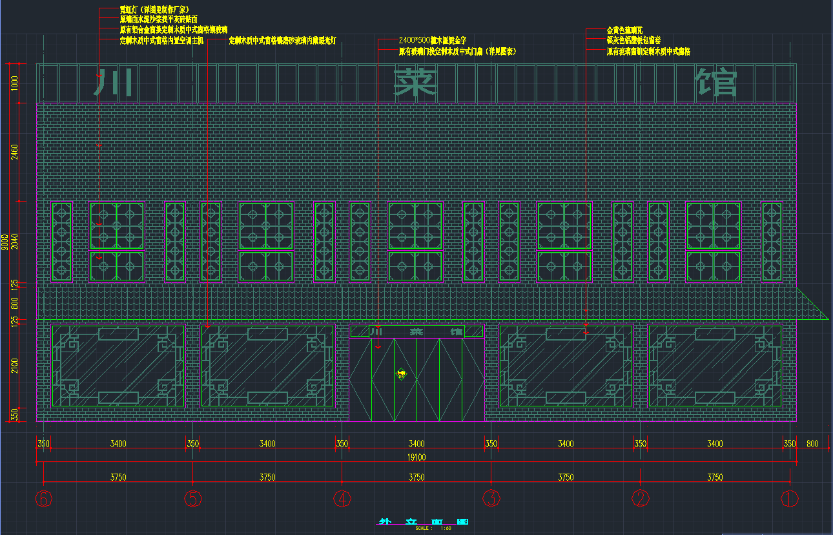Select the 19100 overall width dimension text
The height and width of the screenshot is (535, 833).
tap(416, 457)
